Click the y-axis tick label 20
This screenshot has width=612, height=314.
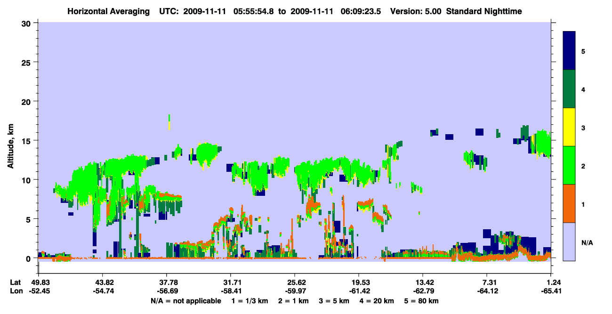click(27, 102)
